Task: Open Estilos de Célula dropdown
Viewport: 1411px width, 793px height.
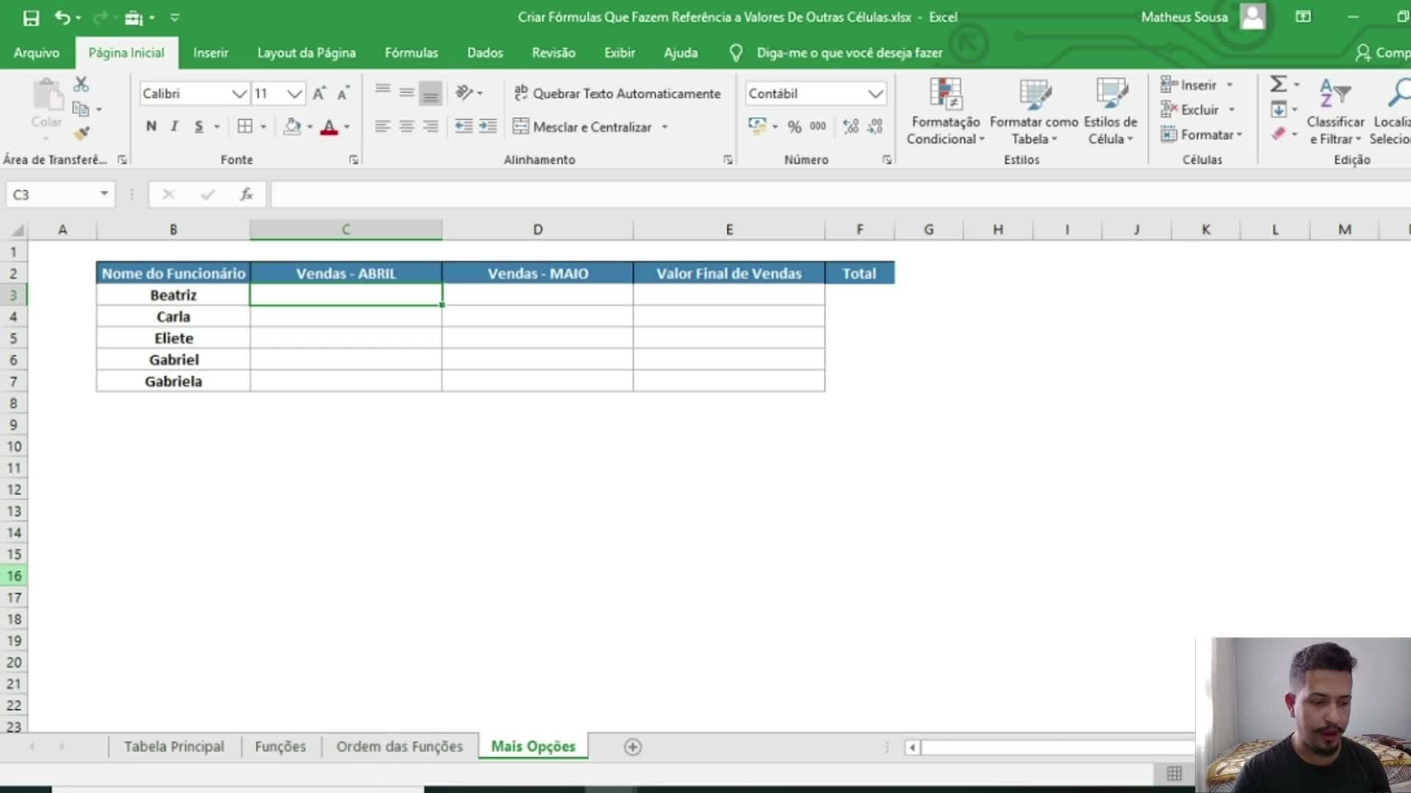Action: pos(1110,111)
